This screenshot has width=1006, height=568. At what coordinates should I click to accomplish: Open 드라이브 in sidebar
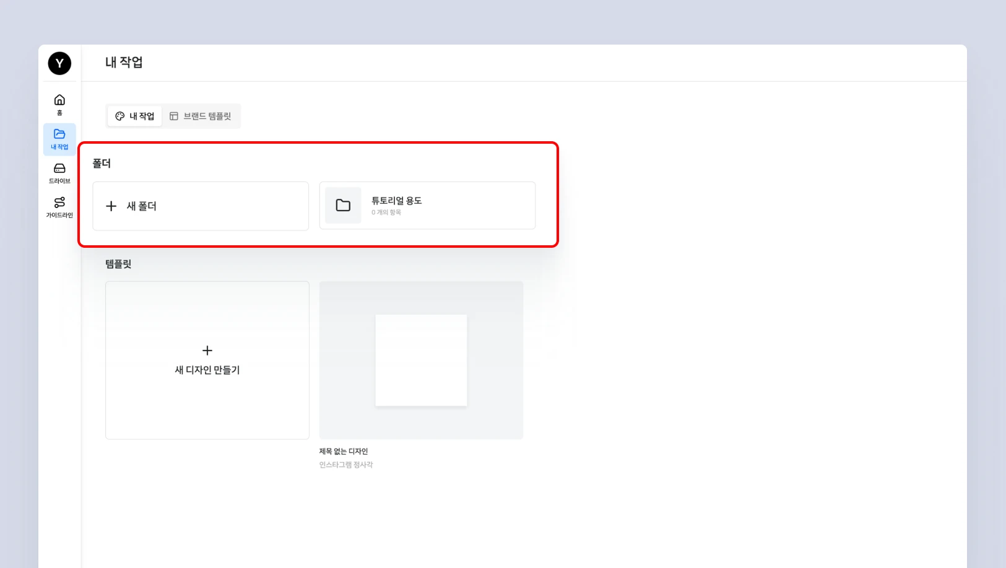point(59,173)
